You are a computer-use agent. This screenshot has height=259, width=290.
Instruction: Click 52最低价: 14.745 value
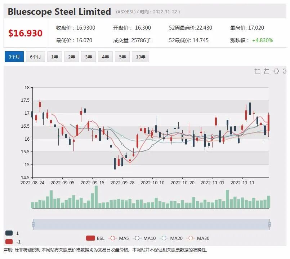coord(189,40)
